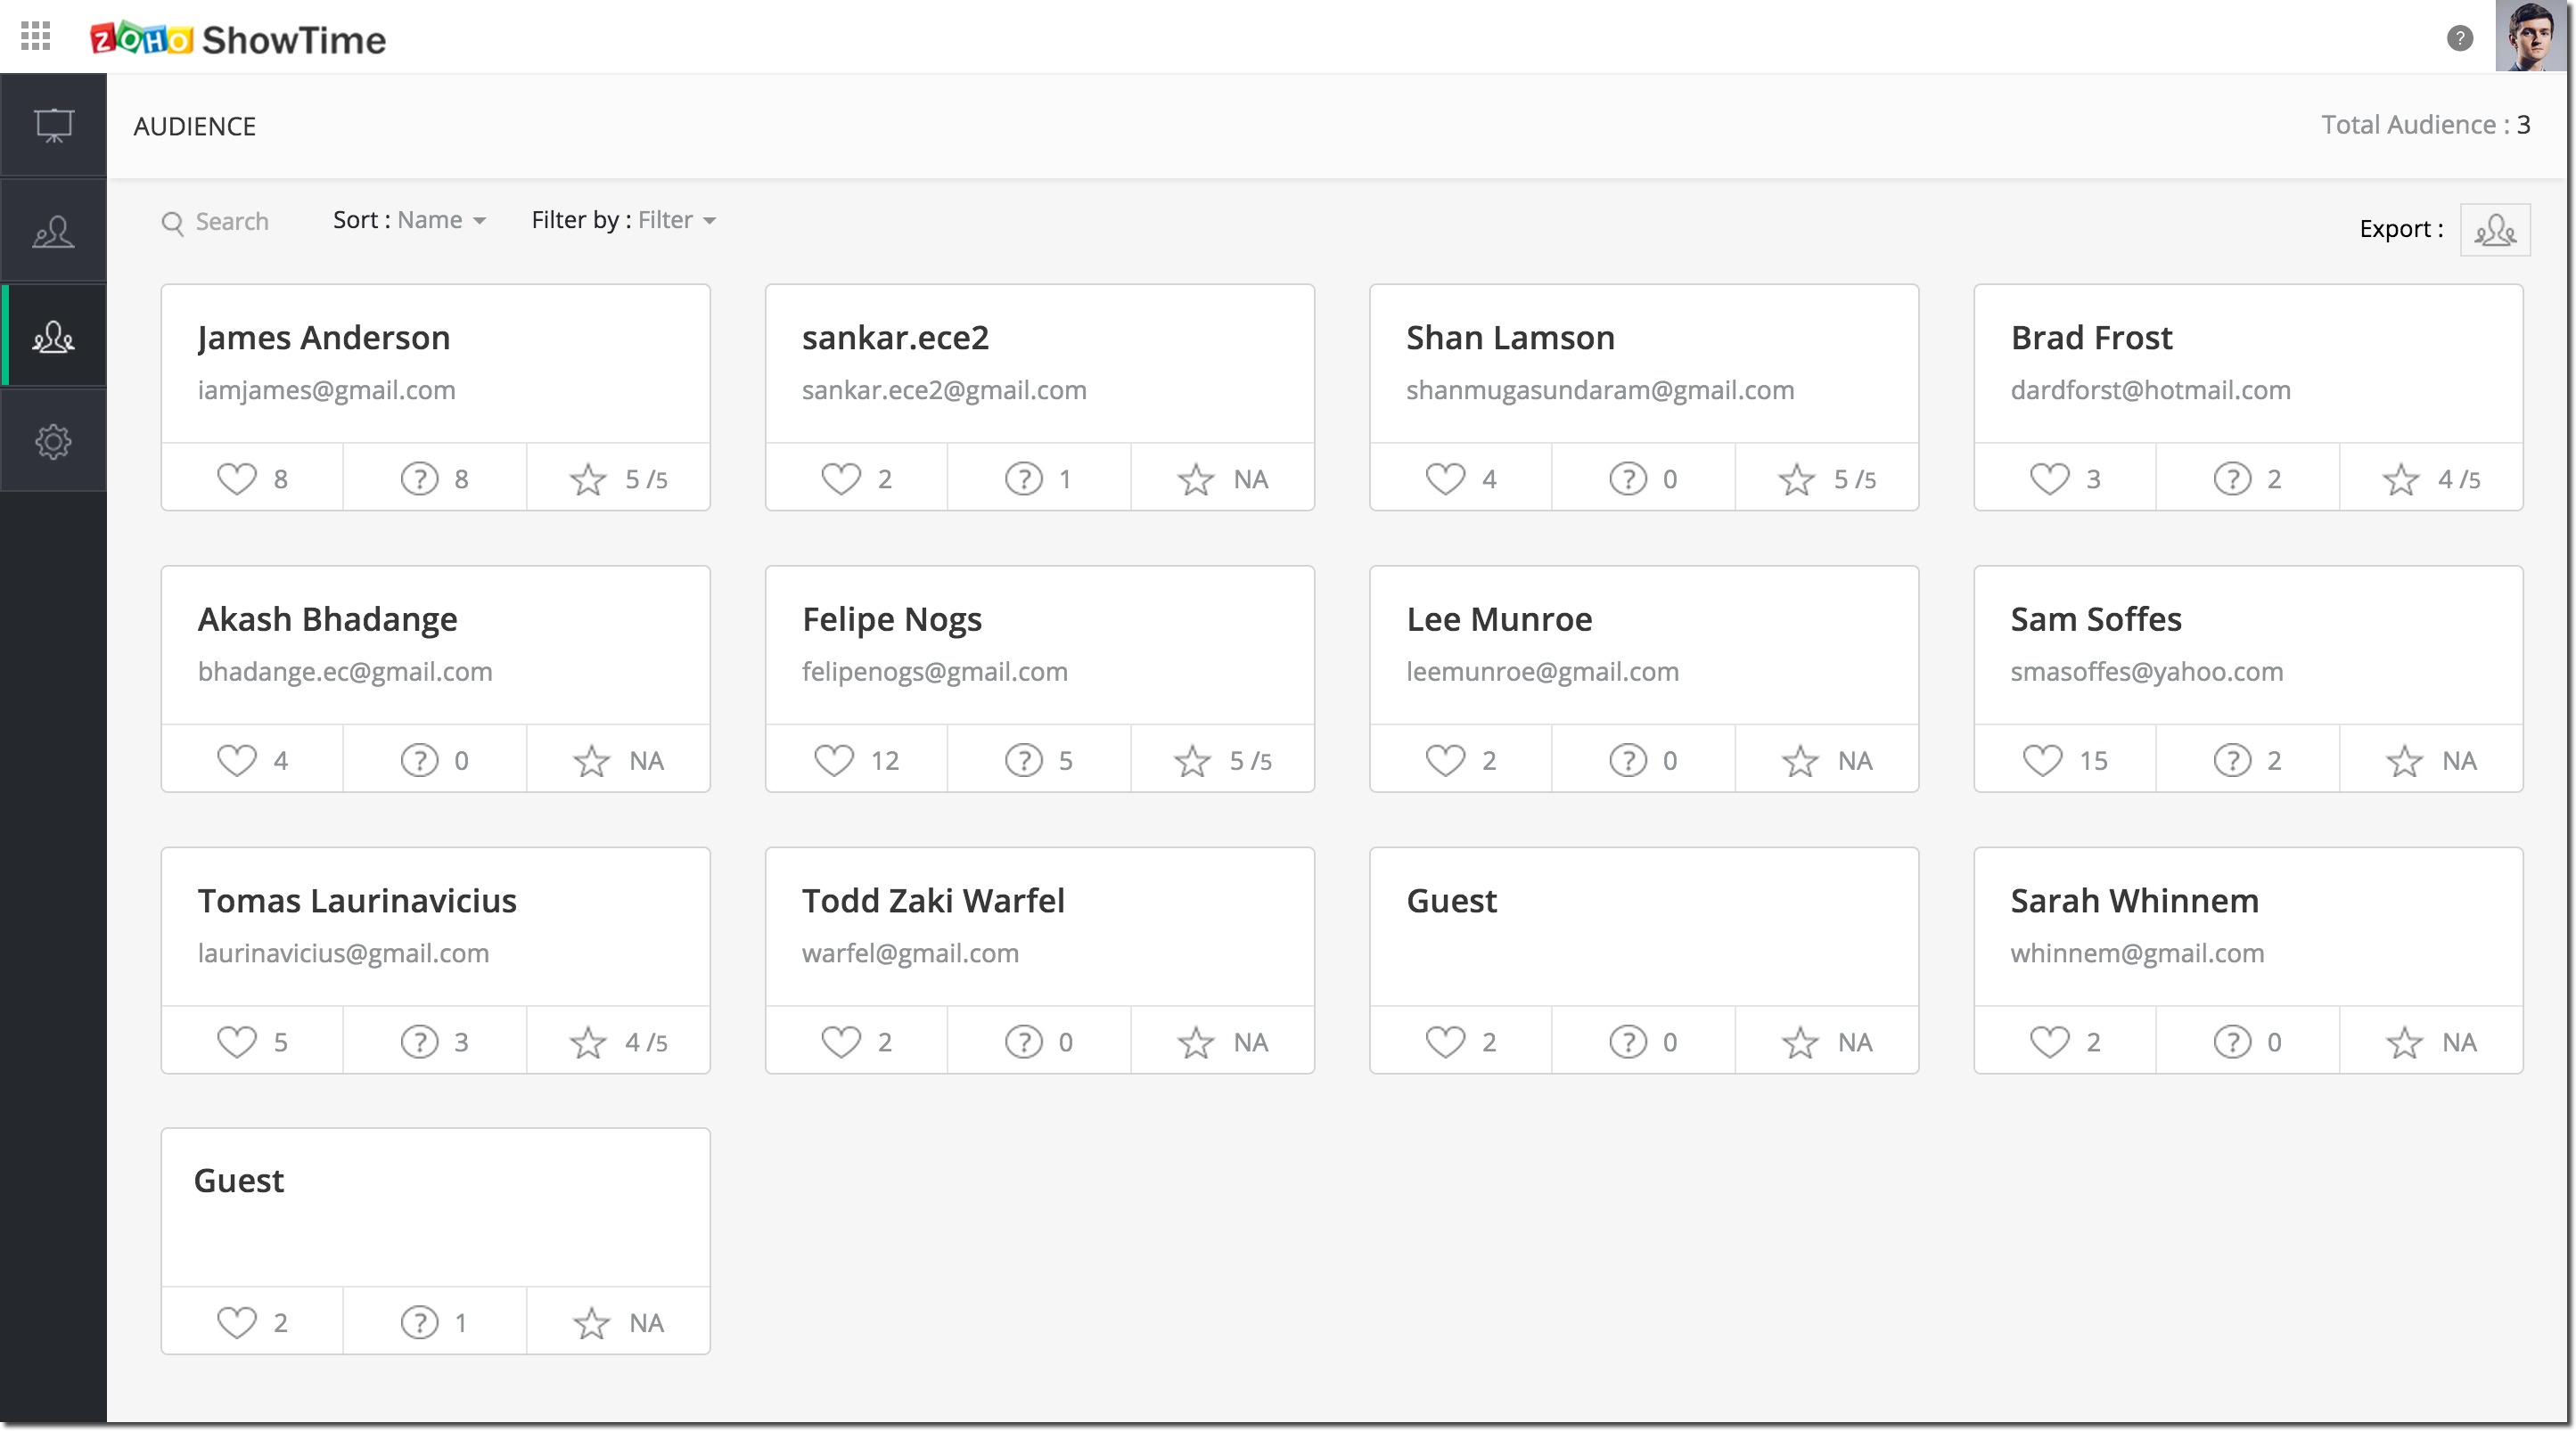Click the help question mark icon
Viewport: 2576px width, 1431px height.
tap(2459, 38)
